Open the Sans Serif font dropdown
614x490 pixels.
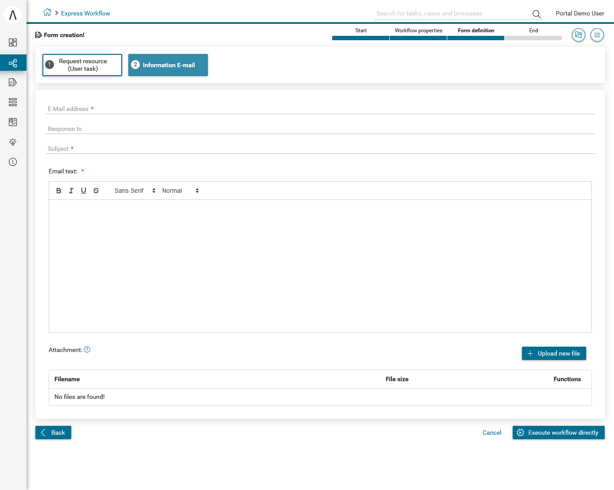click(x=134, y=191)
